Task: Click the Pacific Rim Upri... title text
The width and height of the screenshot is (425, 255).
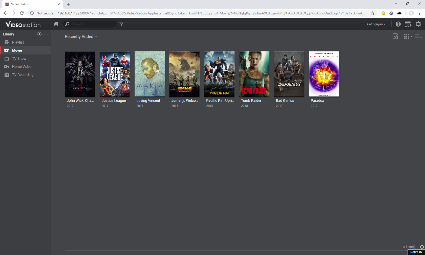Action: [220, 101]
